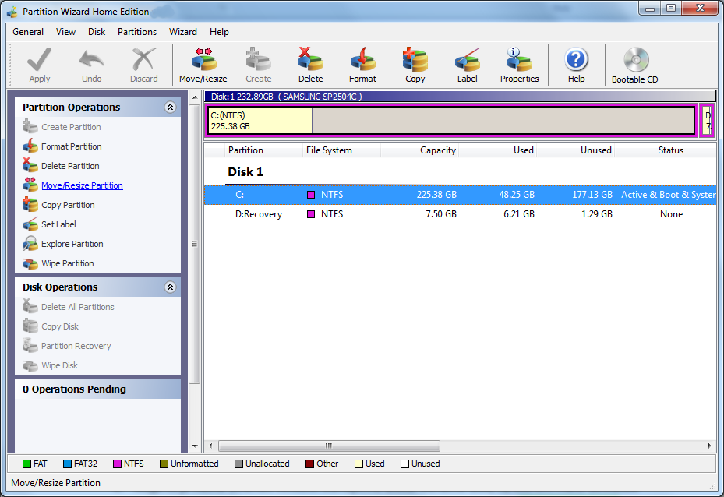The height and width of the screenshot is (497, 724).
Task: Click the Copy toolbar icon
Action: [415, 59]
